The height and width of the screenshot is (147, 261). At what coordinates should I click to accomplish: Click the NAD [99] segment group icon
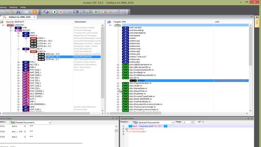[26, 75]
